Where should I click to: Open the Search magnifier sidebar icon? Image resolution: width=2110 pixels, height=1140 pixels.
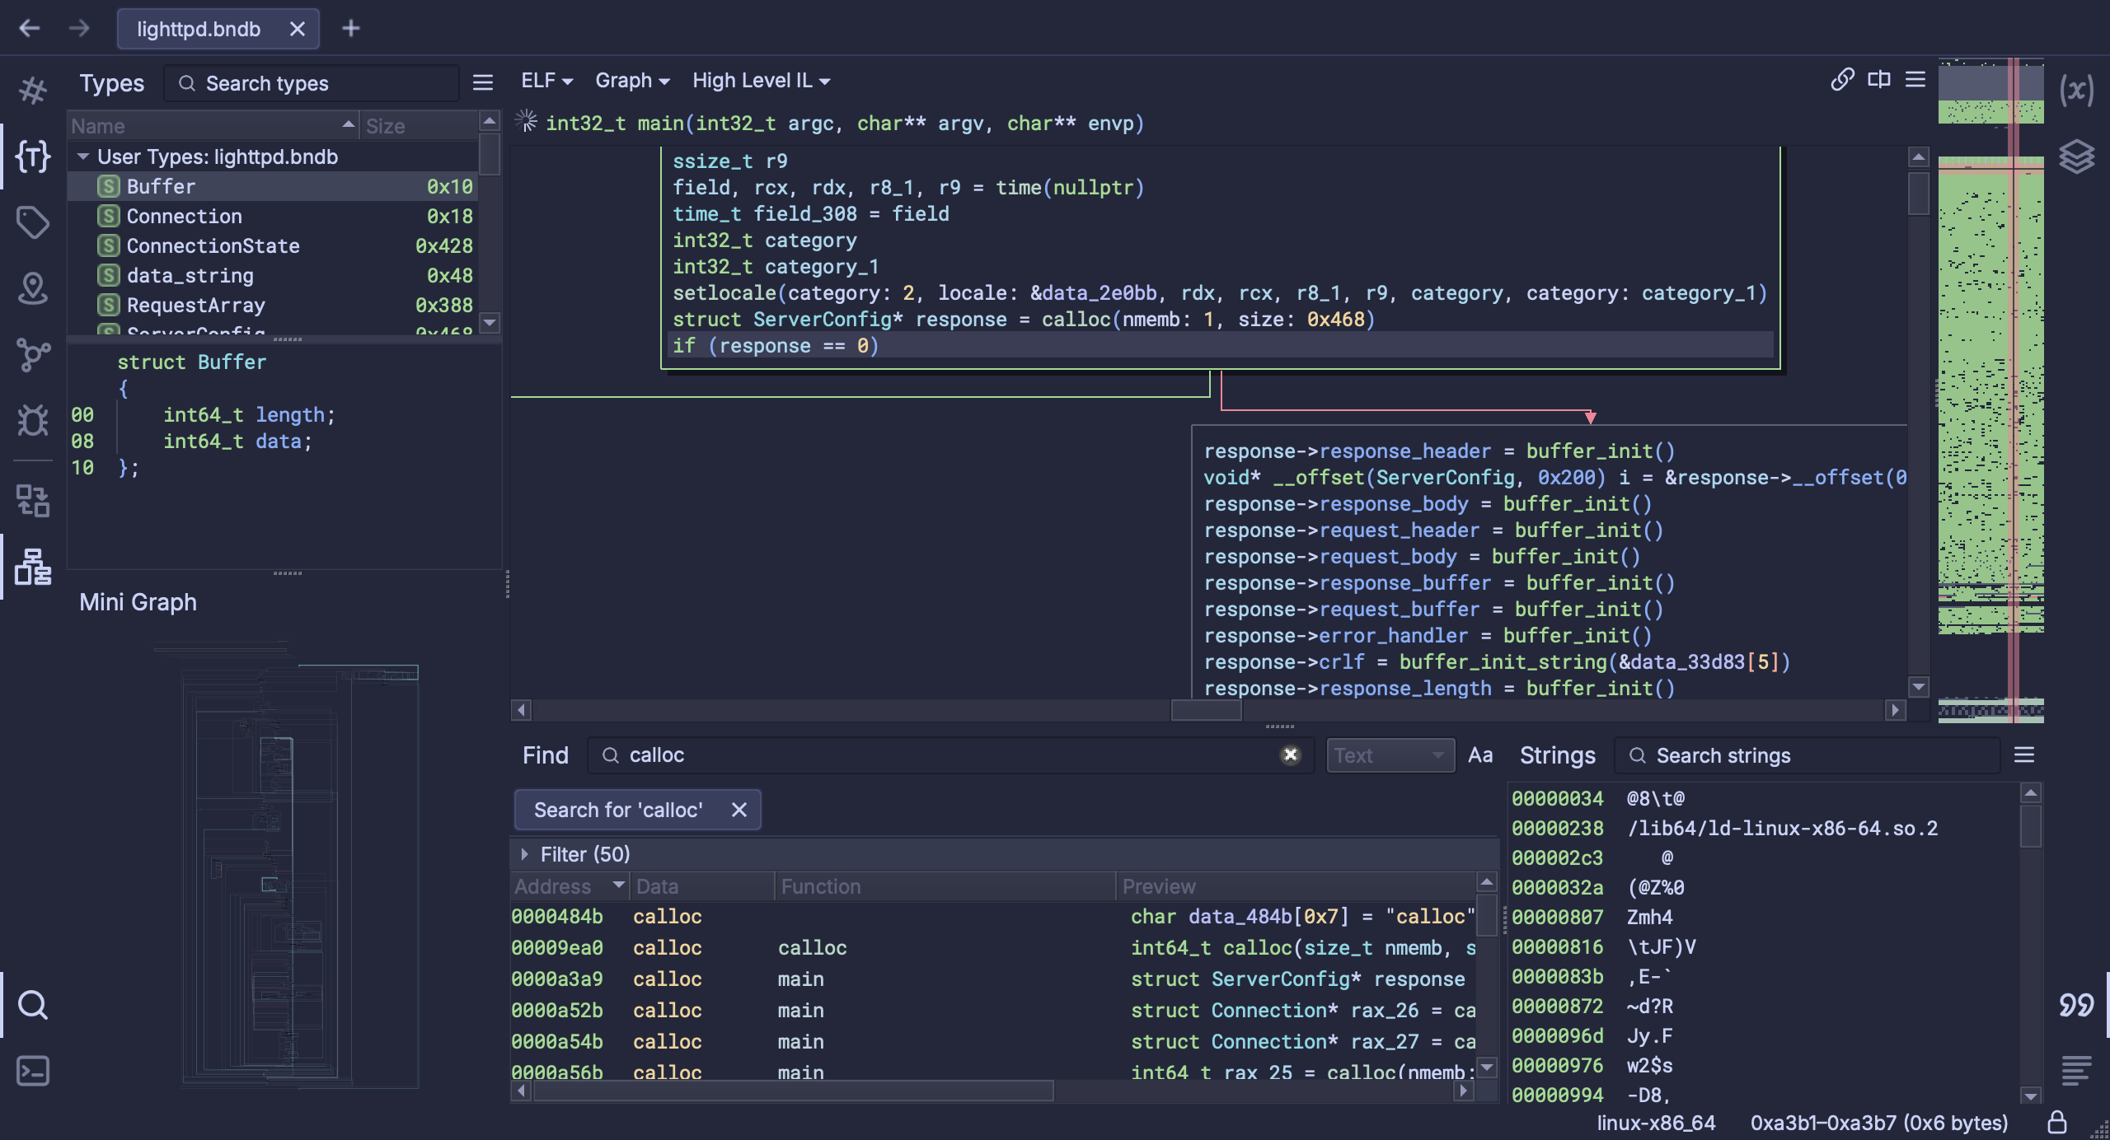pyautogui.click(x=33, y=1005)
